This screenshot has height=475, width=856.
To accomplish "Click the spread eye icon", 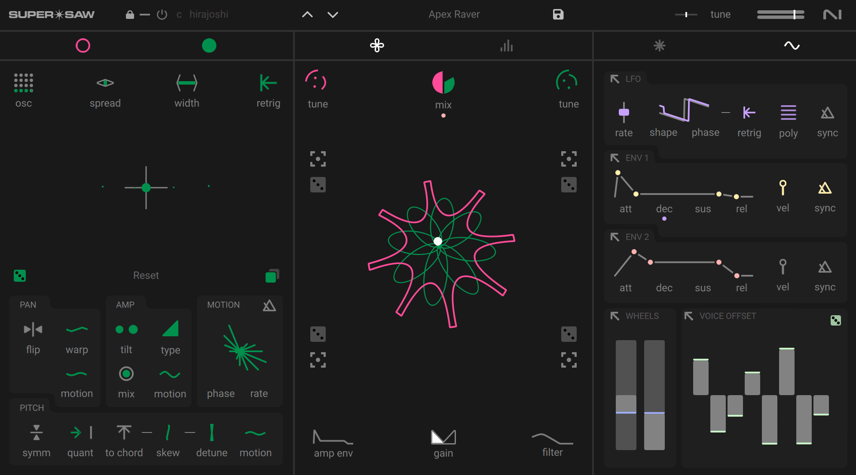I will pos(105,83).
